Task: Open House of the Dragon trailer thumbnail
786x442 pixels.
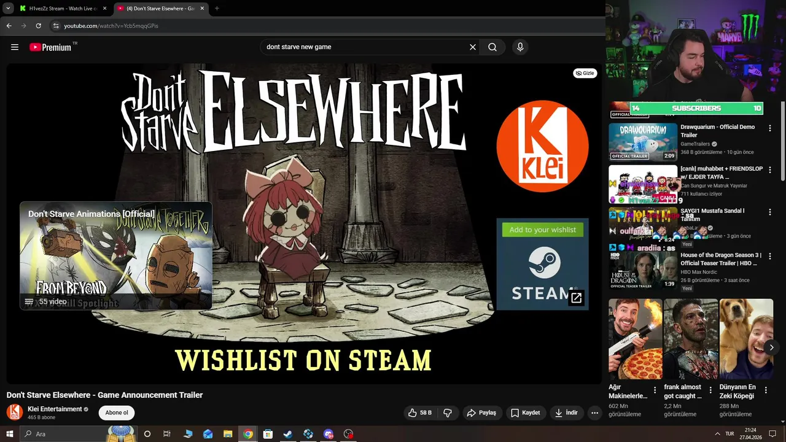Action: [643, 270]
